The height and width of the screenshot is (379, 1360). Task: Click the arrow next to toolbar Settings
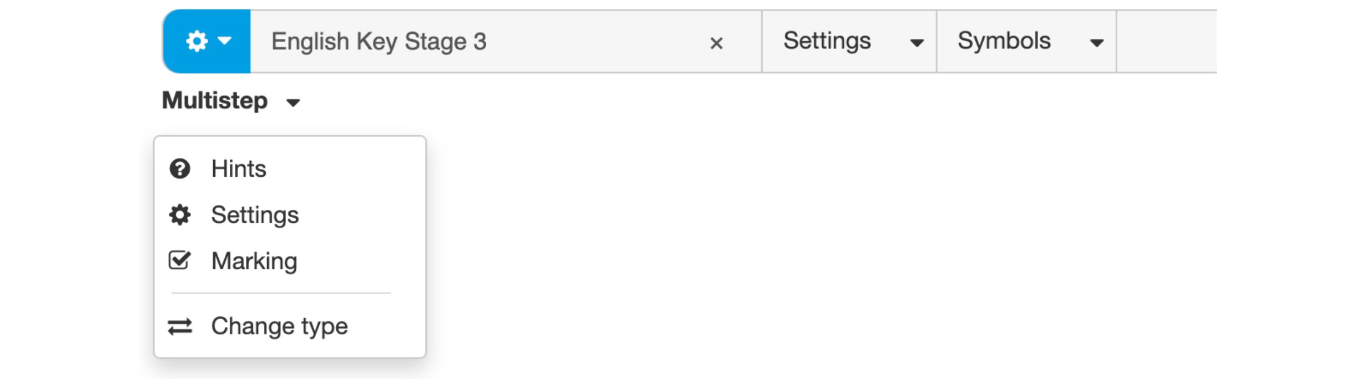tap(916, 43)
